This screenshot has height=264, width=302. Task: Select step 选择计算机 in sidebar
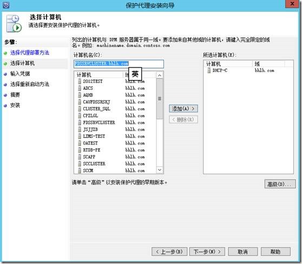pos(22,63)
